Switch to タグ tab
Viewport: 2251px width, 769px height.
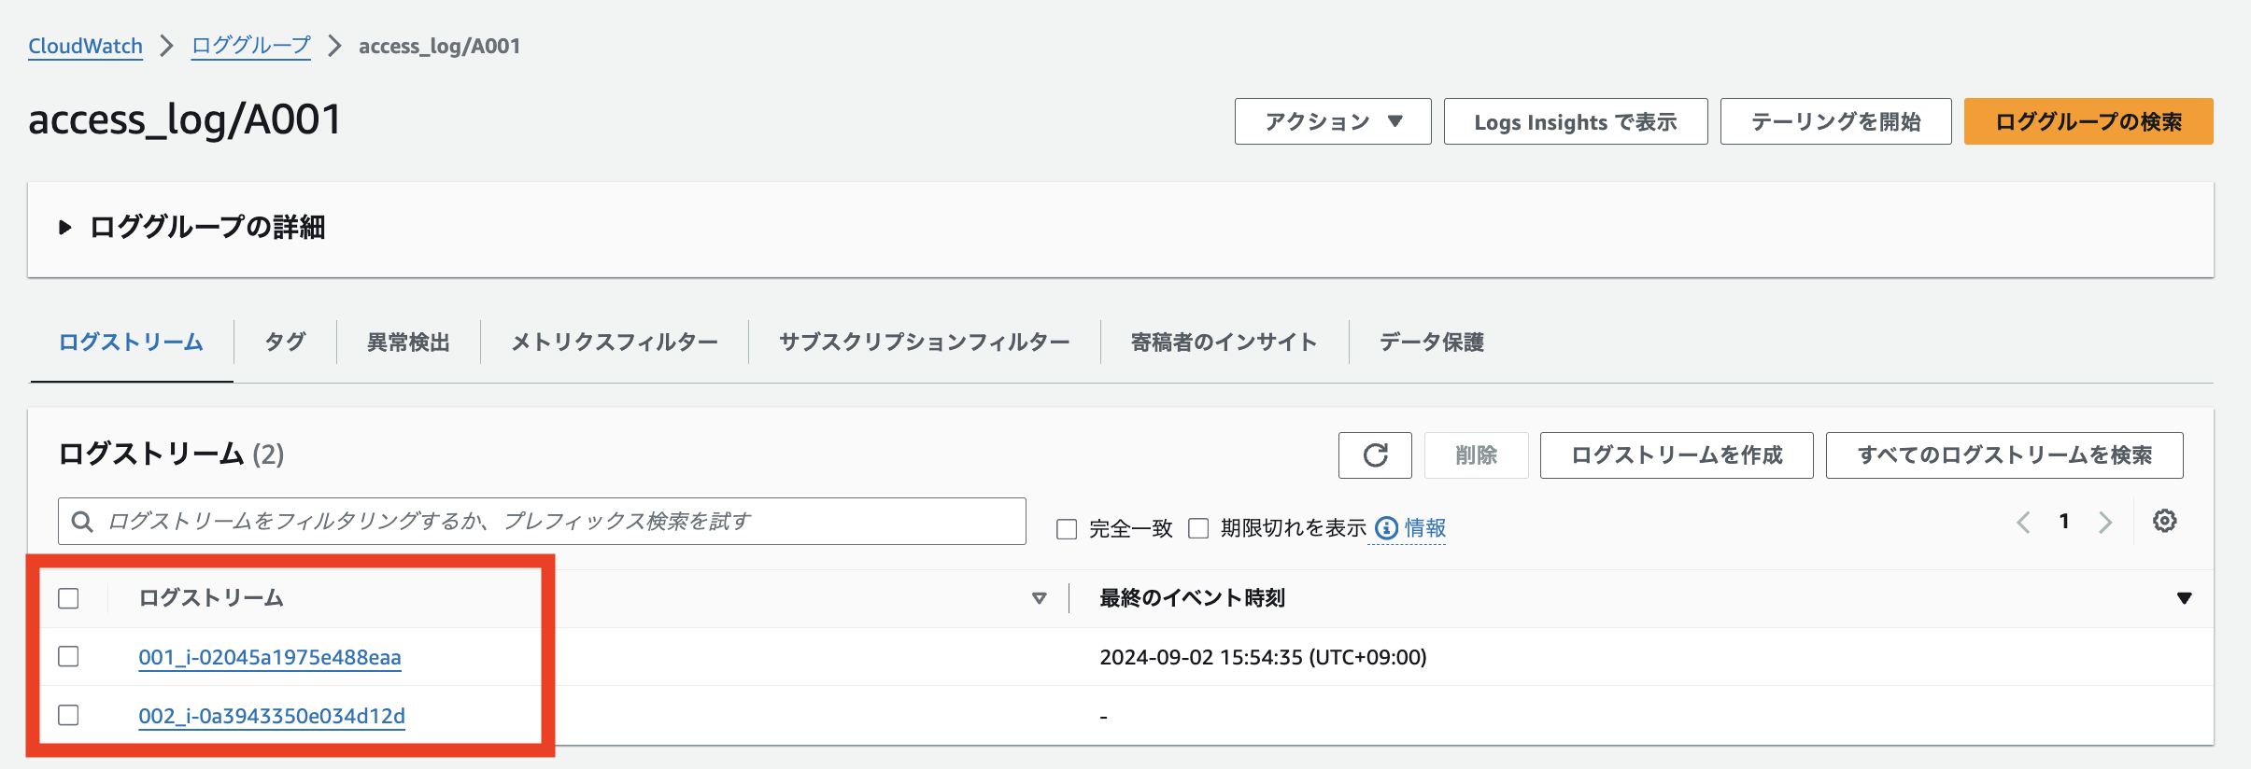coord(285,343)
